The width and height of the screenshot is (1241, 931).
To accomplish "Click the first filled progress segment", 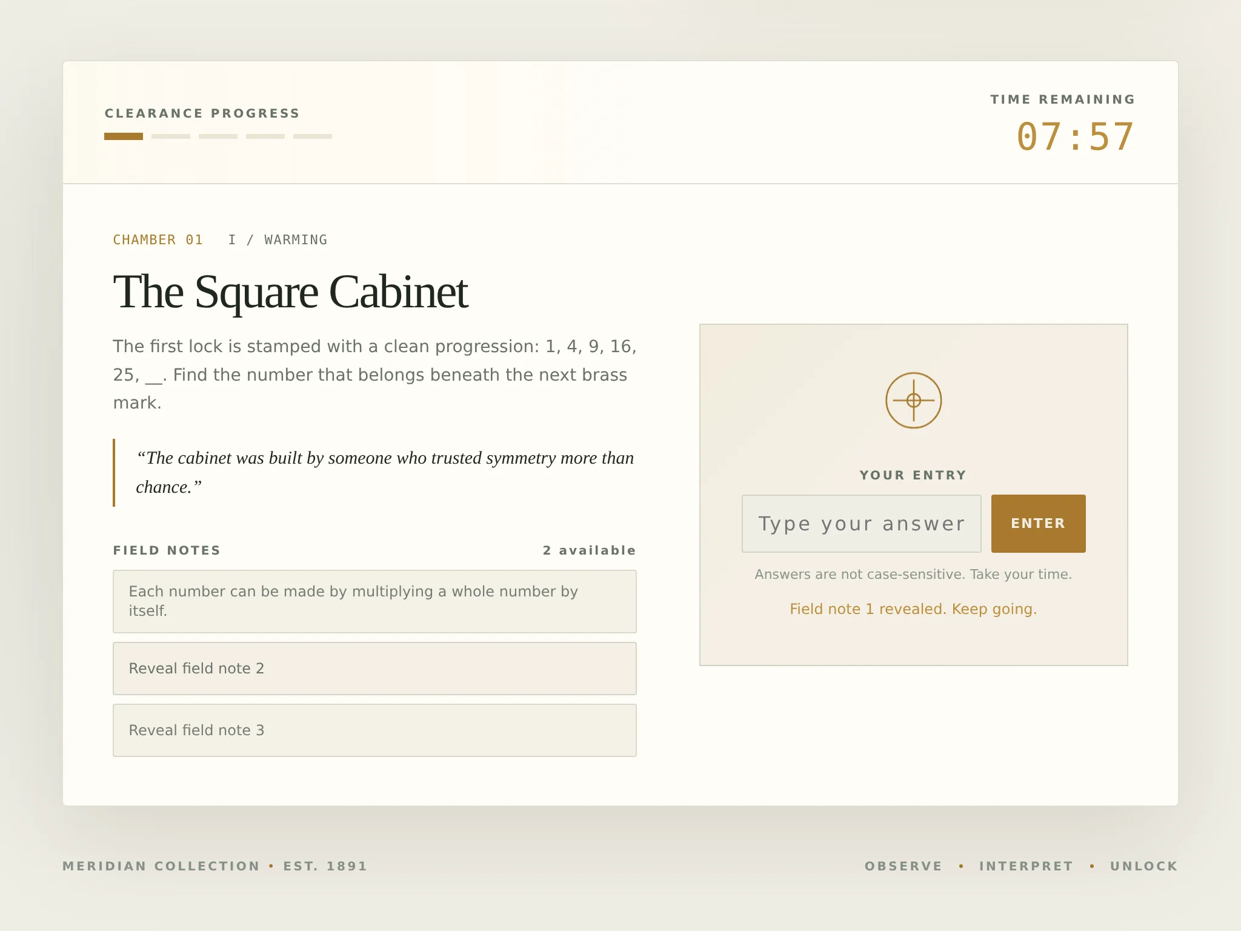I will point(124,136).
